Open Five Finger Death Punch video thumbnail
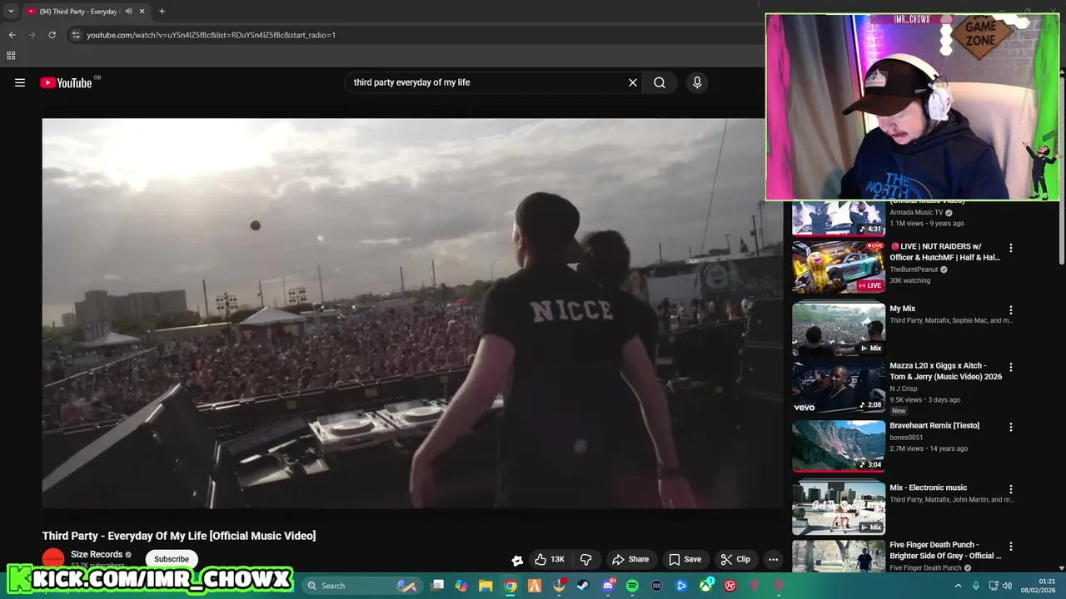The image size is (1066, 599). [x=838, y=557]
